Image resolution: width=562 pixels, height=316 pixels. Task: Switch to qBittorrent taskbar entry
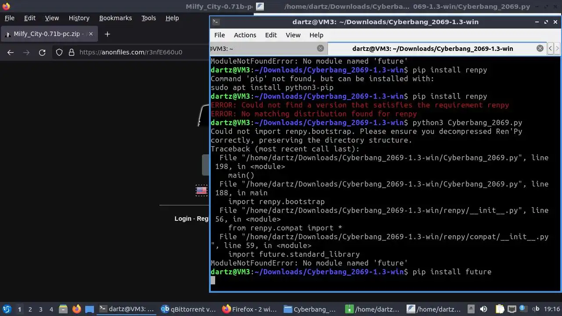(188, 309)
